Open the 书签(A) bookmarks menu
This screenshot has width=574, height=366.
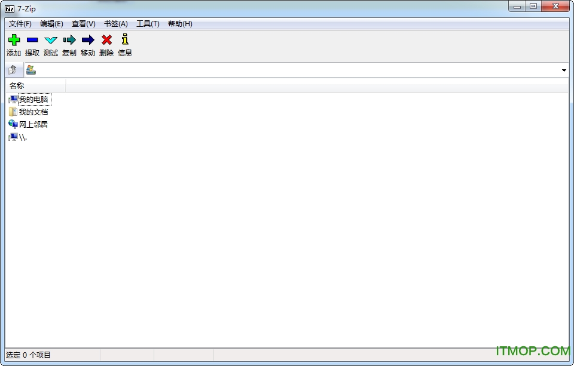[x=115, y=24]
